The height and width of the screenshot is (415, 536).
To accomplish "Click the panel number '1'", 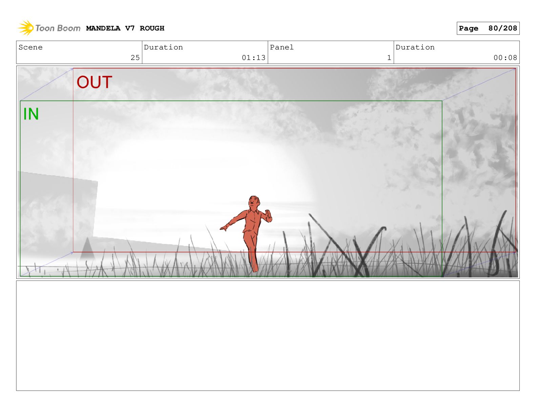I will pos(389,58).
